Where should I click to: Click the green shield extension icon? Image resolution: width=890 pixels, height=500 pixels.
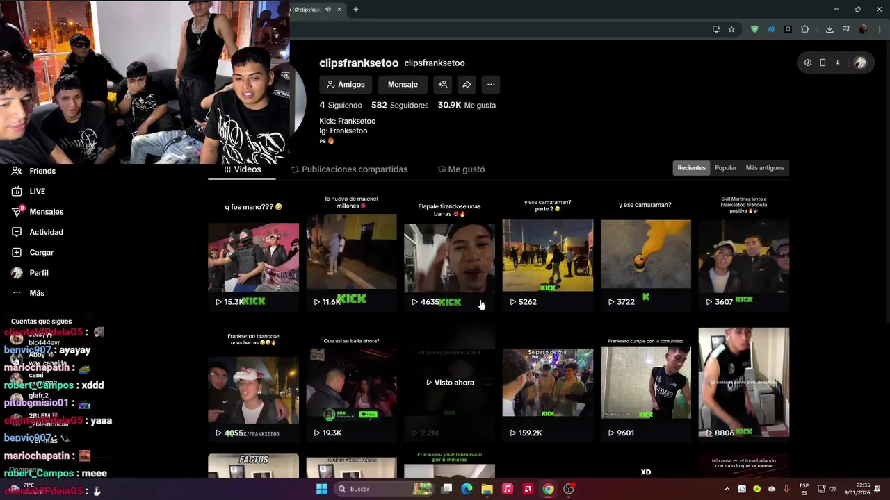point(754,29)
